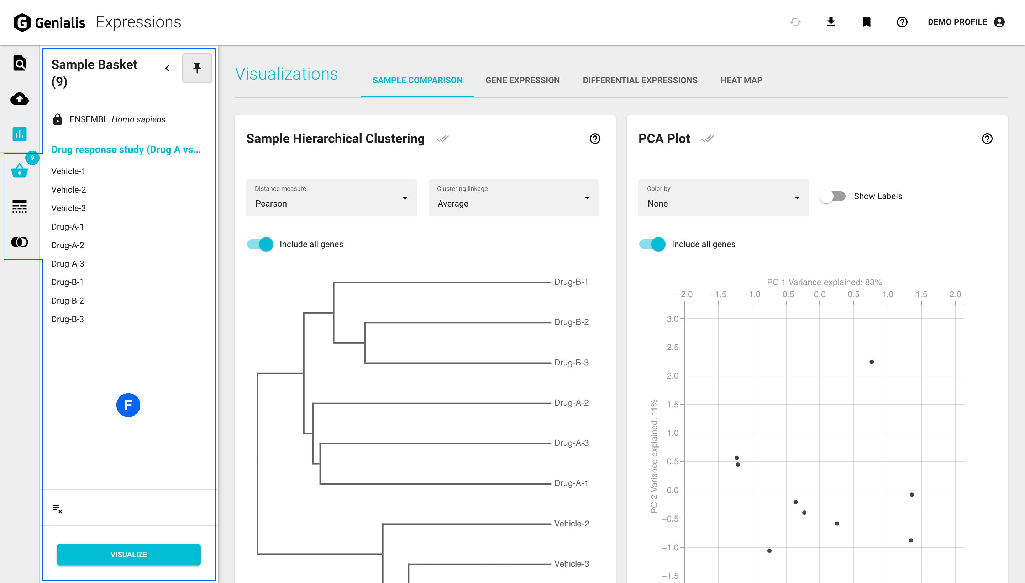Viewport: 1025px width, 583px height.
Task: Open the visualizations bar-chart sidebar icon
Action: (x=19, y=134)
